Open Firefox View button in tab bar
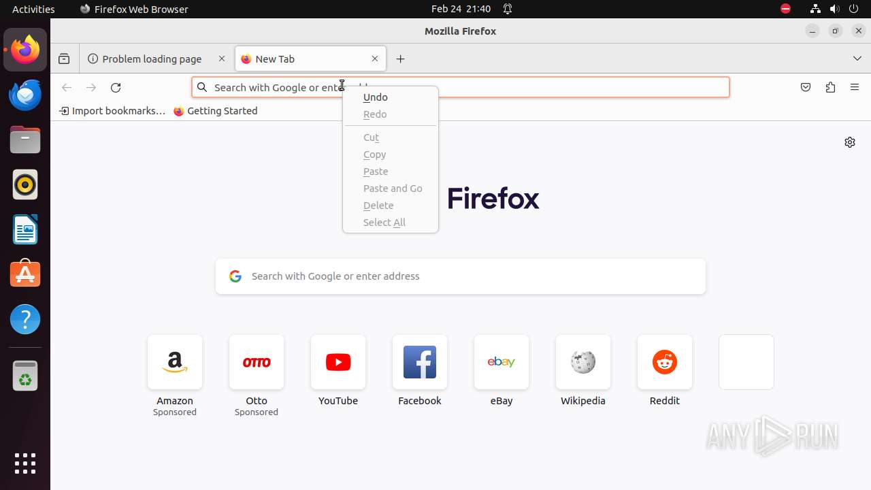This screenshot has width=871, height=490. click(x=64, y=59)
